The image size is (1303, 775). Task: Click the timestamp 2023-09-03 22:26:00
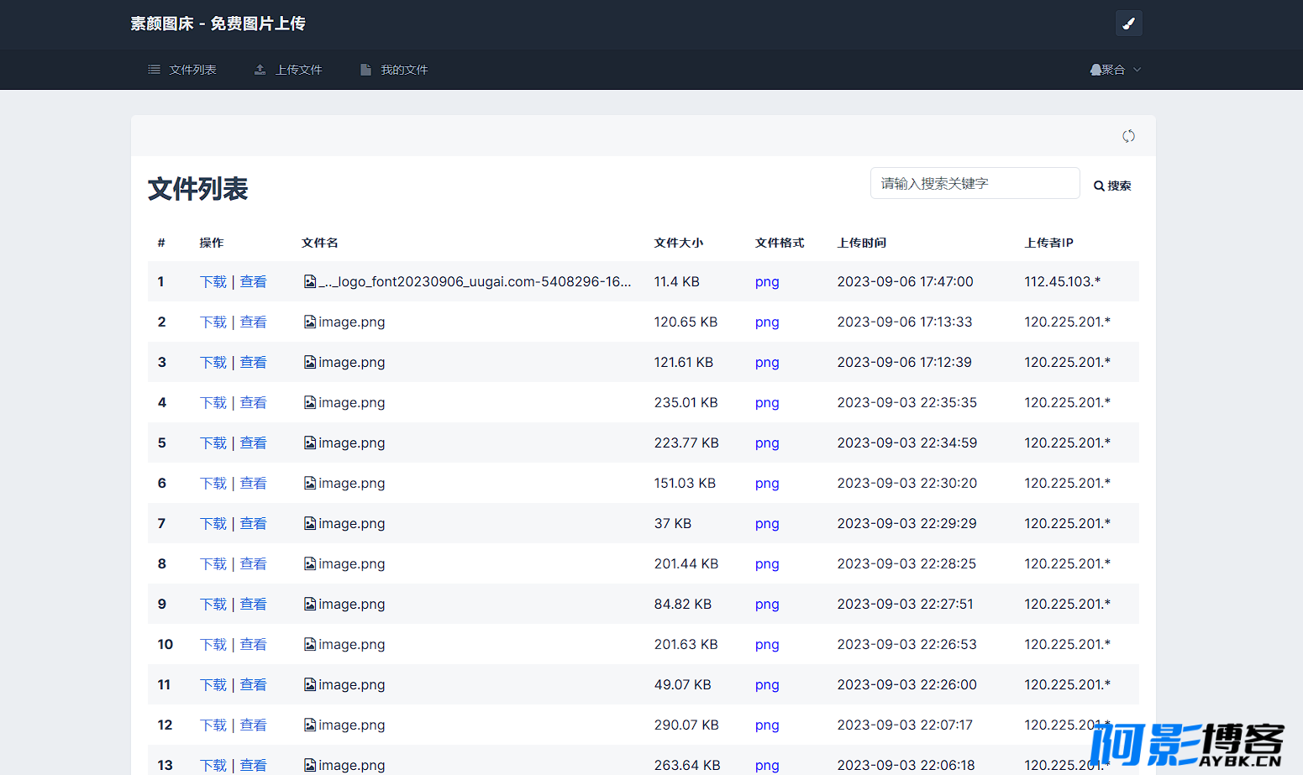(907, 684)
